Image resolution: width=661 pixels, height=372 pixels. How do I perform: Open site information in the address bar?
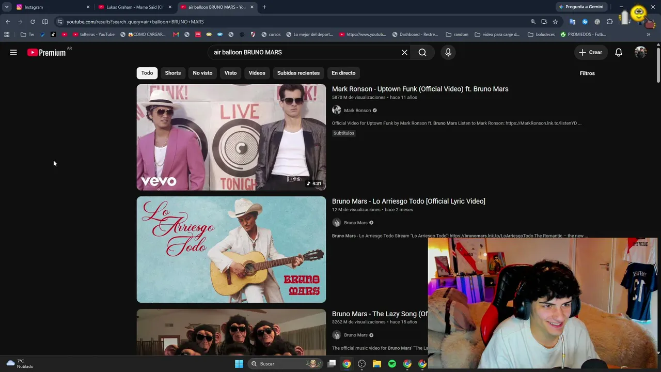point(60,22)
